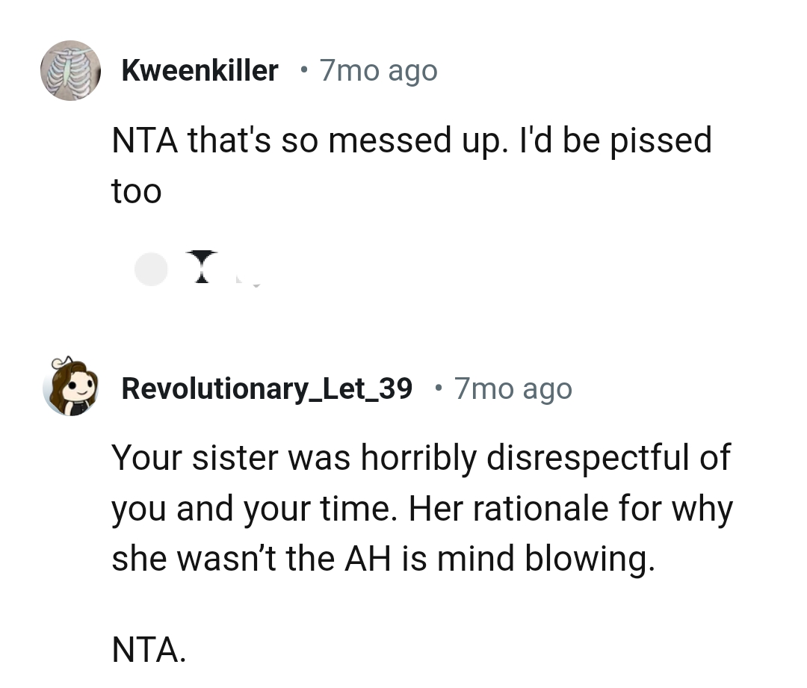Click Kweenkiller's skeleton avatar icon
Screen dimensions: 807x688
[x=71, y=69]
